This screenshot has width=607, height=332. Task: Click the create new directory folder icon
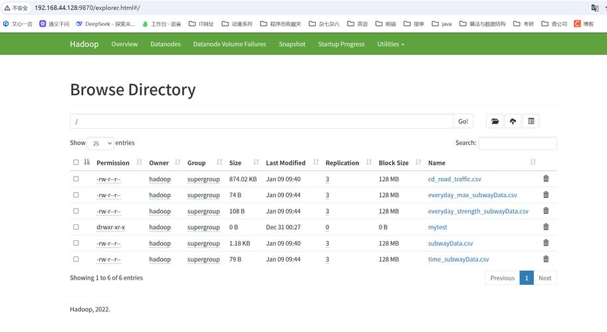(x=495, y=122)
